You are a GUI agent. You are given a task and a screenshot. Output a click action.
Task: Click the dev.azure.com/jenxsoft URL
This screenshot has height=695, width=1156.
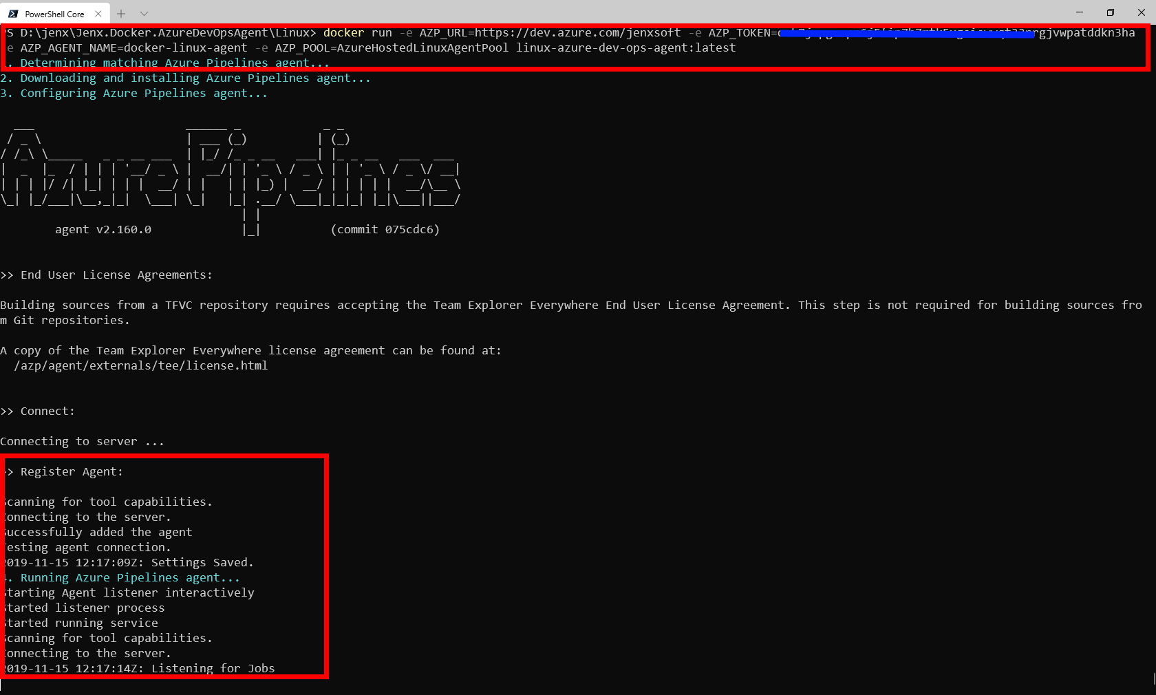click(577, 32)
